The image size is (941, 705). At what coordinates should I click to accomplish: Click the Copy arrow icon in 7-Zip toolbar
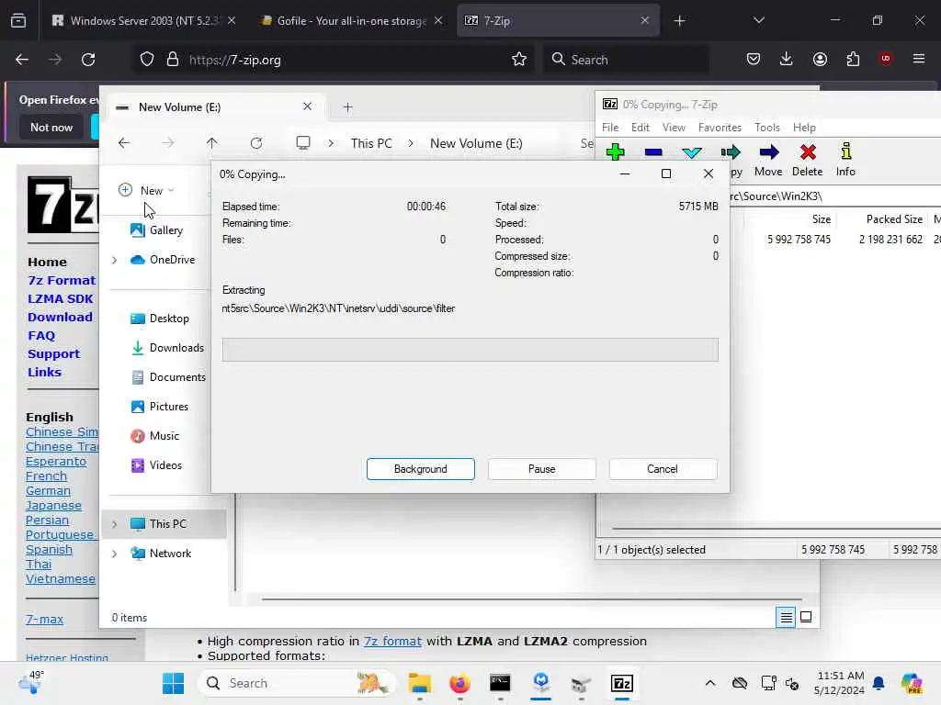(x=731, y=152)
